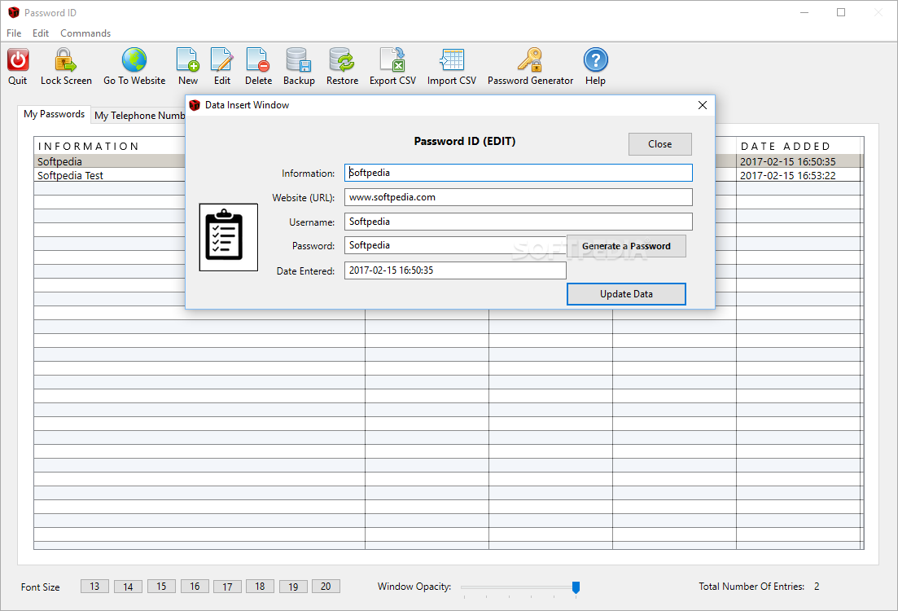Click the Close button in dialog
This screenshot has height=611, width=898.
[659, 144]
